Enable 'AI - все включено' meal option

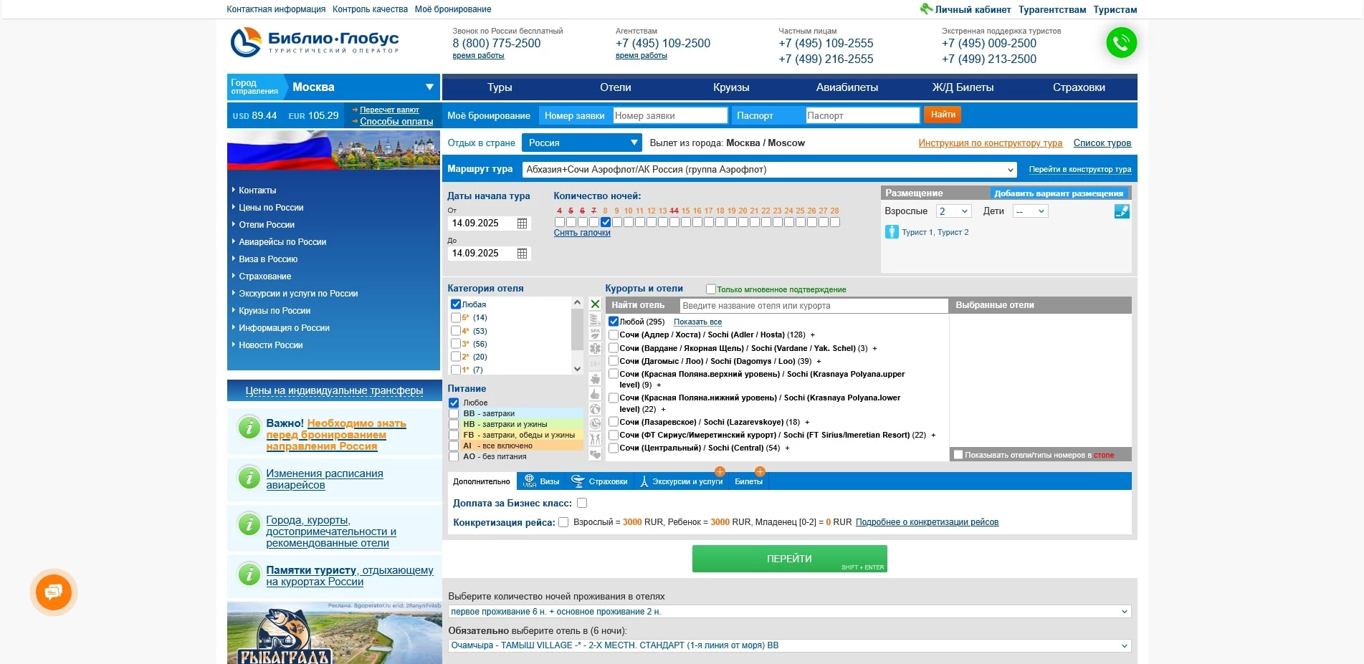(454, 446)
